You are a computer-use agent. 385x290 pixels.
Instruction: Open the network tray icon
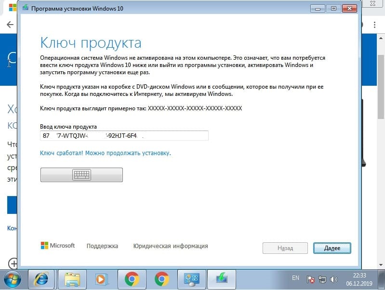tap(323, 279)
